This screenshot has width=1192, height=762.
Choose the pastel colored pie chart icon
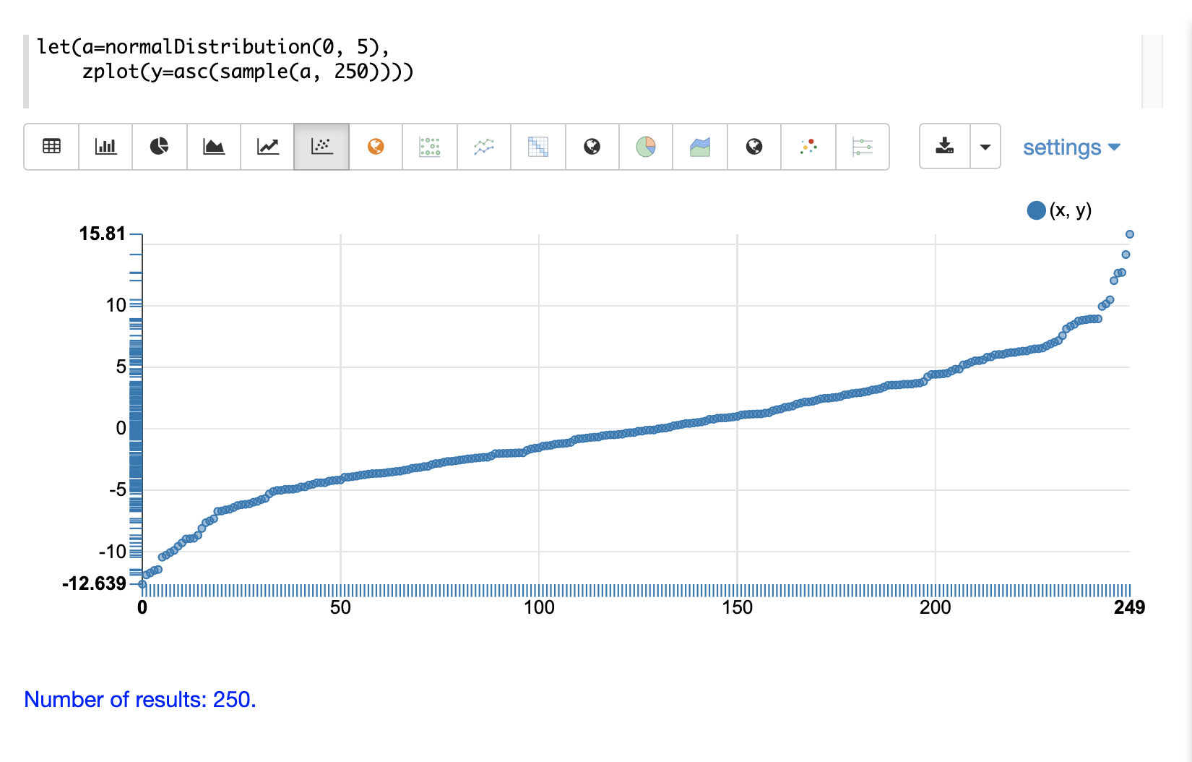[x=646, y=147]
